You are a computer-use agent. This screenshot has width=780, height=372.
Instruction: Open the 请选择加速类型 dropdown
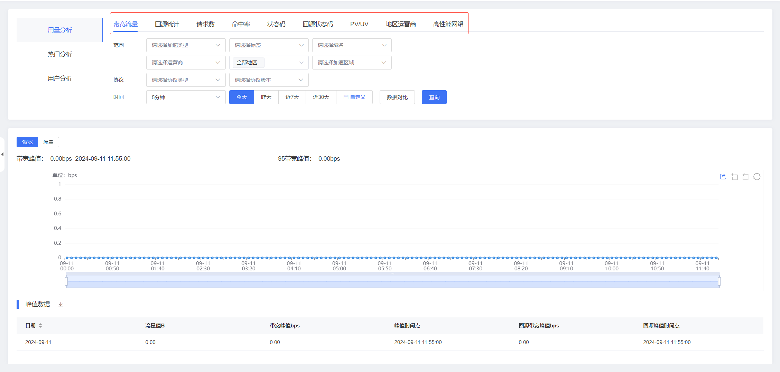186,45
